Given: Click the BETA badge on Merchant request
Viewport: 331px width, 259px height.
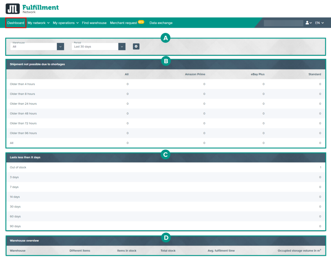Looking at the screenshot, I should point(141,22).
